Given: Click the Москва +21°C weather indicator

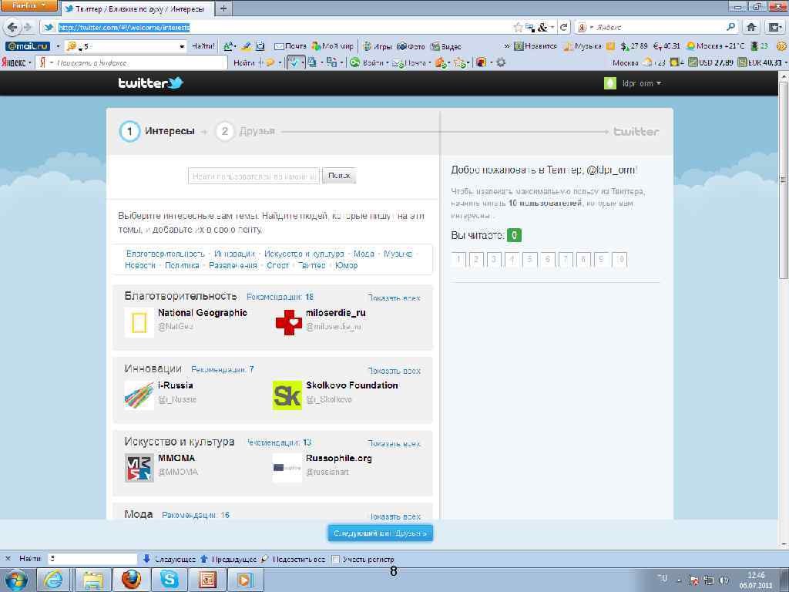Looking at the screenshot, I should tap(715, 46).
